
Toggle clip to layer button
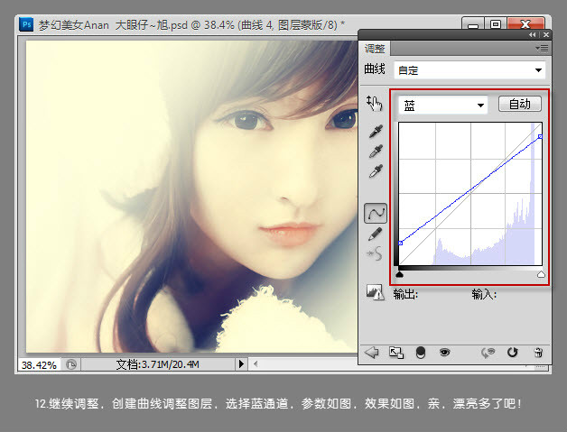[x=421, y=352]
